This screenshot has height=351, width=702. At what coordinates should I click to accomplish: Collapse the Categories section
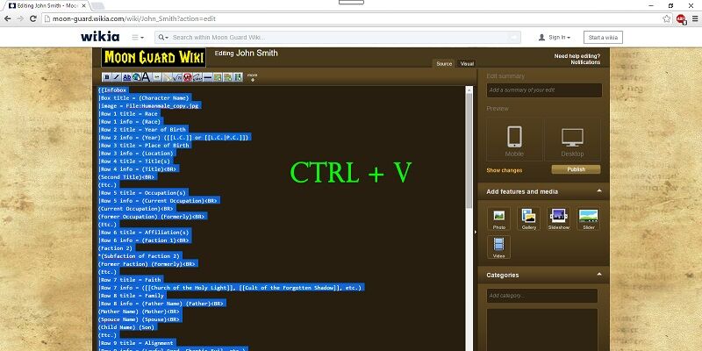pos(599,275)
